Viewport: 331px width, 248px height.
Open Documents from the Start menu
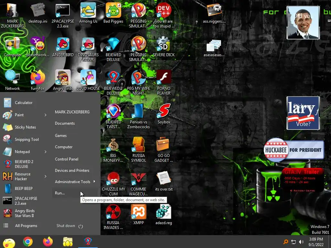(65, 123)
